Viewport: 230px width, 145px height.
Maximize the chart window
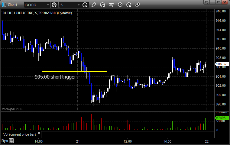(219, 2)
